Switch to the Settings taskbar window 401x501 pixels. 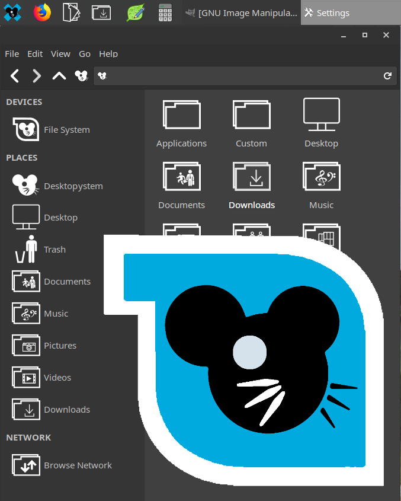(351, 13)
